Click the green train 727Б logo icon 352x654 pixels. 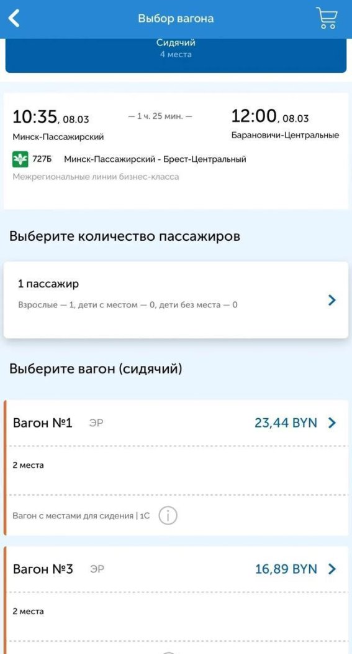click(20, 160)
